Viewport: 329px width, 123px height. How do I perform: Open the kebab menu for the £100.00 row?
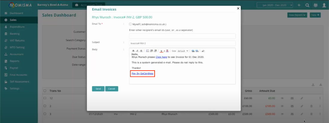click(320, 106)
